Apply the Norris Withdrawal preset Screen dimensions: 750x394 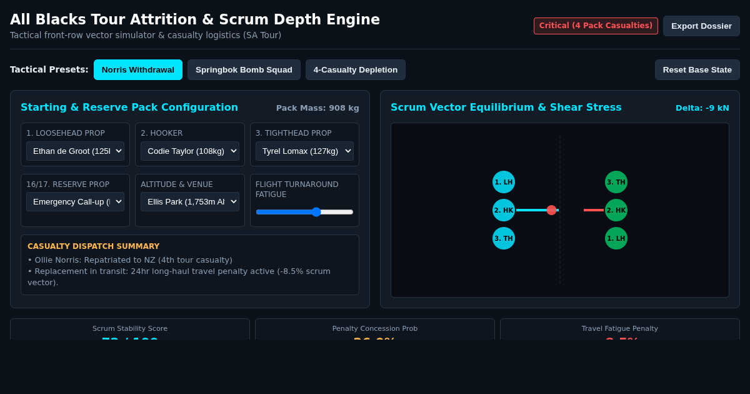[138, 69]
